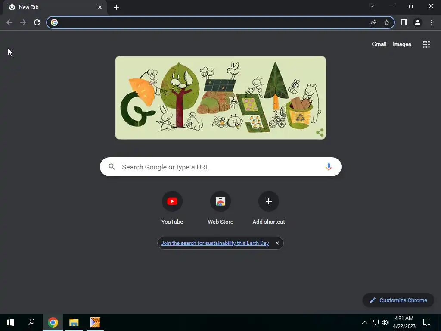Open the Chrome profile menu
Screen dimensions: 441x331
(418, 22)
